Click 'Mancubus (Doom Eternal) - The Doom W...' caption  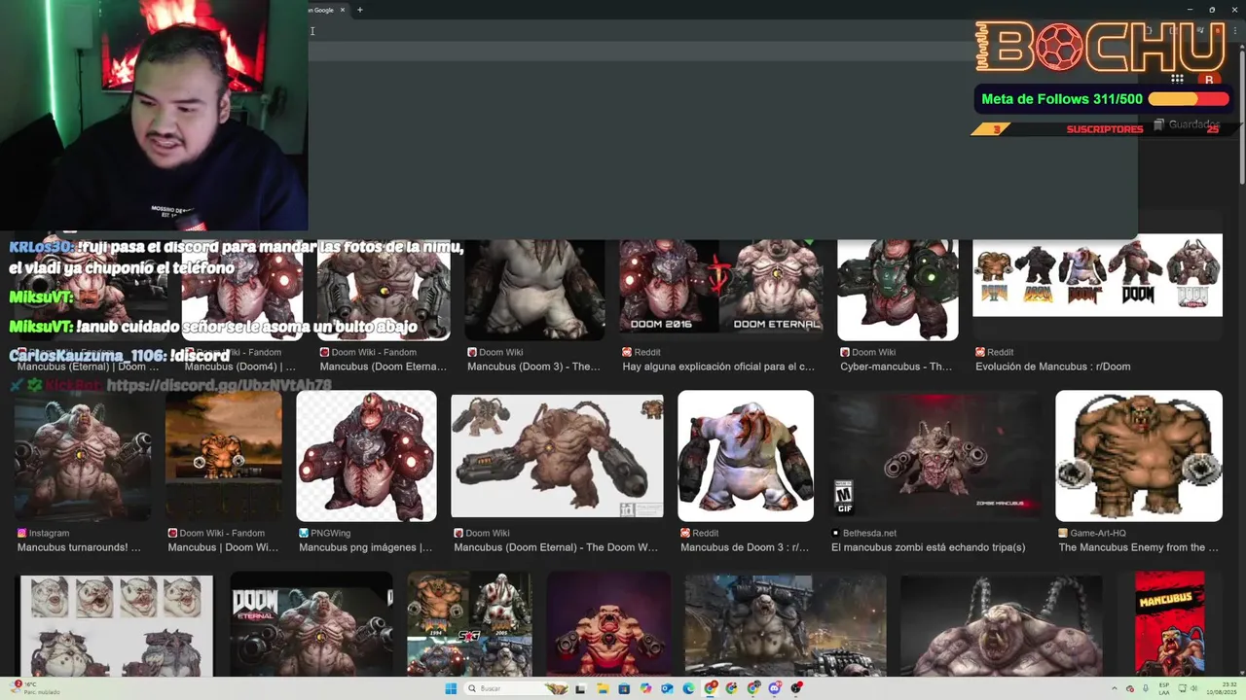click(556, 547)
